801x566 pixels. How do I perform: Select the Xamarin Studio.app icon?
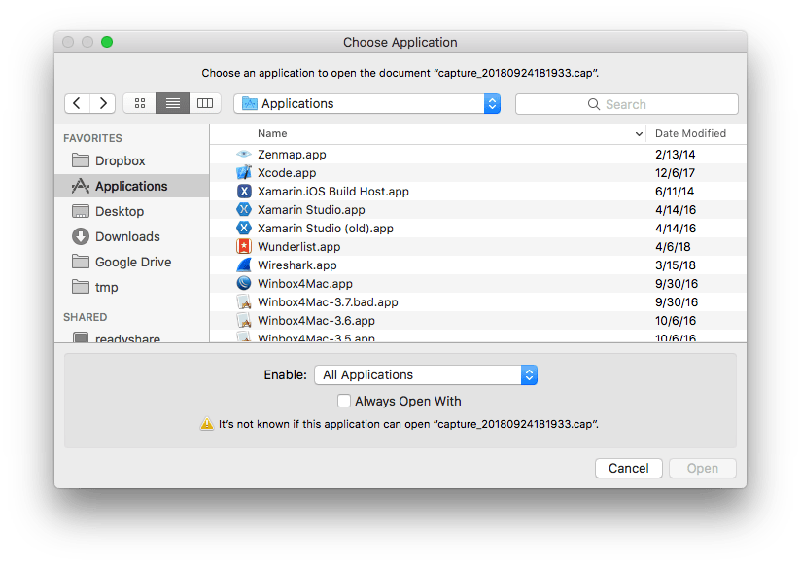(x=244, y=210)
